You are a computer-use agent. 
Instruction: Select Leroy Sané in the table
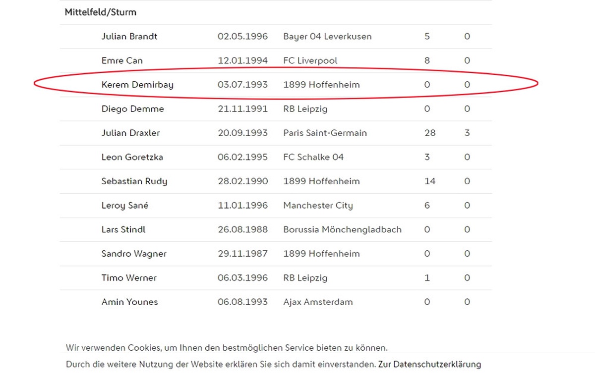pyautogui.click(x=125, y=206)
